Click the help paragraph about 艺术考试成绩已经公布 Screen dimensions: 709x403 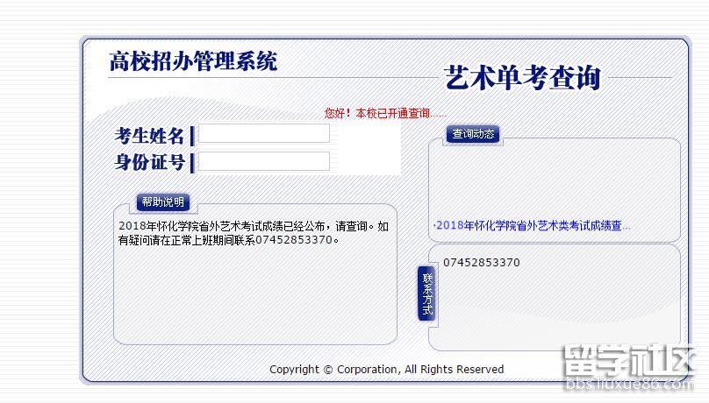(253, 232)
